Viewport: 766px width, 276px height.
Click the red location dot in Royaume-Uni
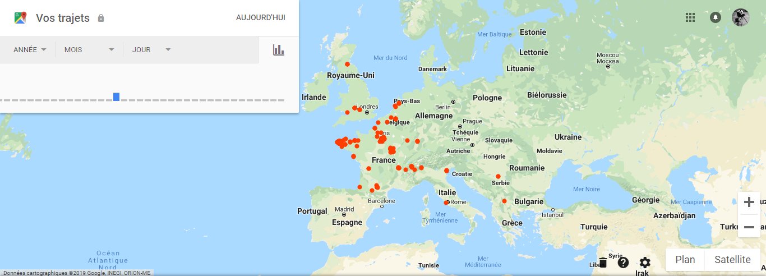click(x=348, y=64)
